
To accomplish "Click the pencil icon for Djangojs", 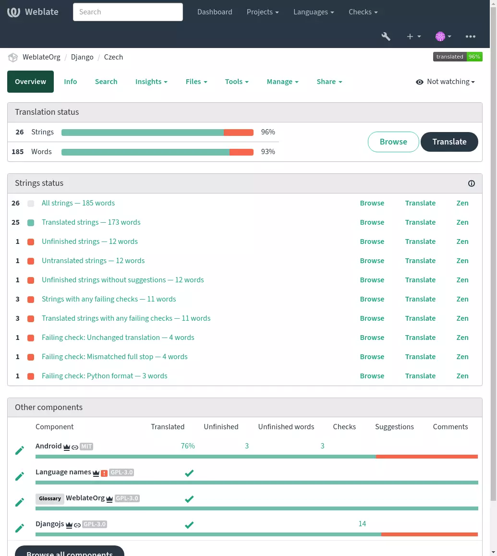I will coord(20,528).
